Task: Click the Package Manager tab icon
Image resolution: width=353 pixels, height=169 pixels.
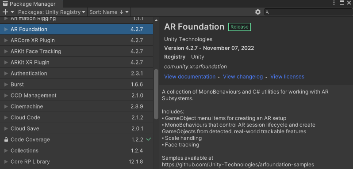Action: coord(5,4)
